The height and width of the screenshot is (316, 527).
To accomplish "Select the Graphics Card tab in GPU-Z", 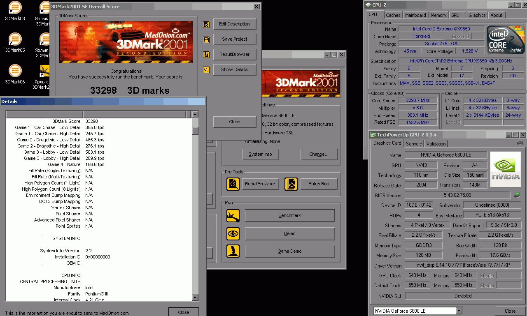I will coord(387,143).
